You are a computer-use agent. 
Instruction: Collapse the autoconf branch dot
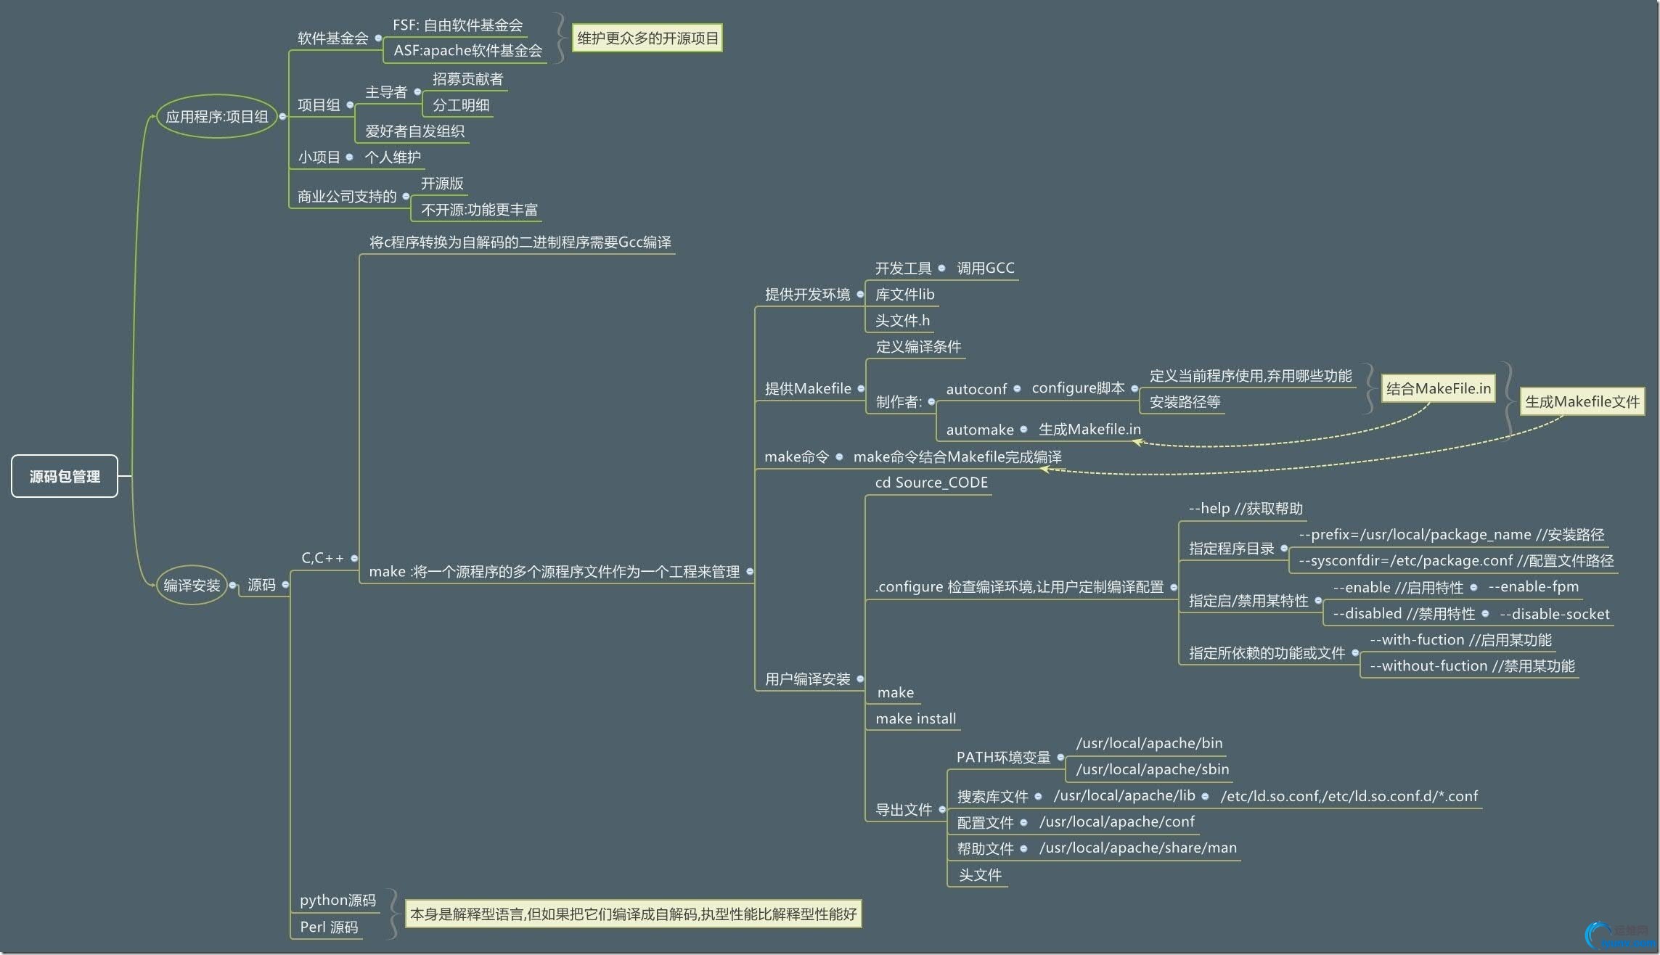tap(1017, 389)
